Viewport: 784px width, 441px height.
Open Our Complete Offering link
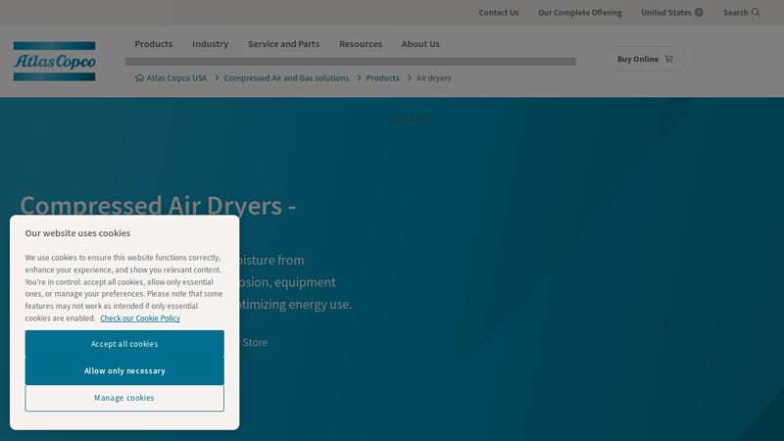pyautogui.click(x=580, y=13)
